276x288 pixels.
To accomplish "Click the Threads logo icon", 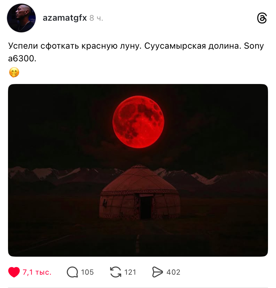I will (x=262, y=18).
